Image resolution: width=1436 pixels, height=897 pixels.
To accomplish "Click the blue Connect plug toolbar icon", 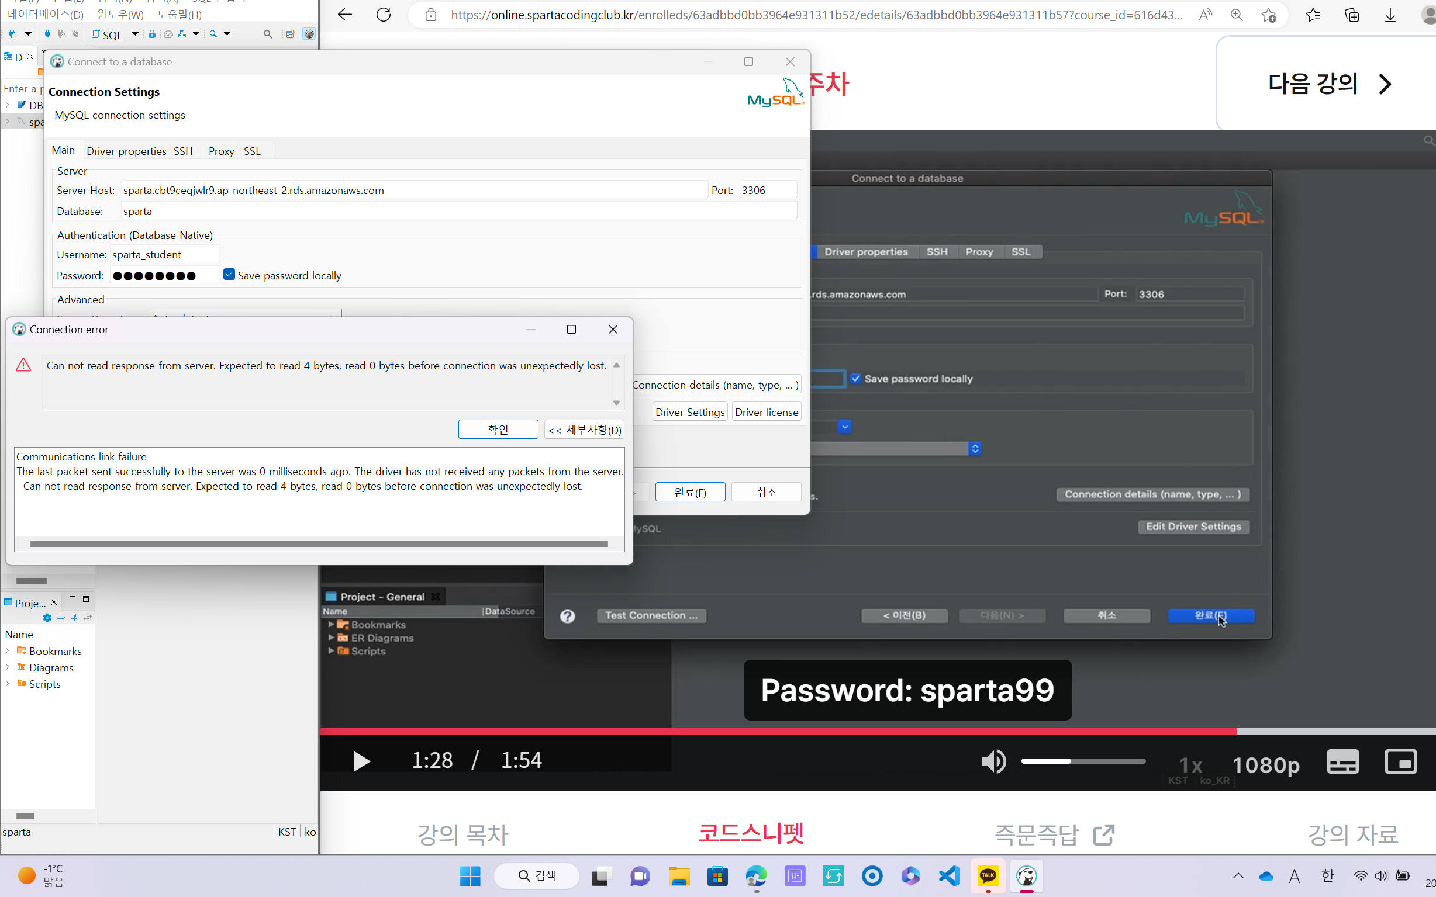I will click(x=47, y=34).
